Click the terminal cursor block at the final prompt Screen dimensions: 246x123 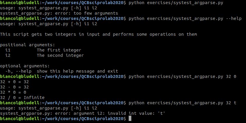pyautogui.click(x=130, y=119)
